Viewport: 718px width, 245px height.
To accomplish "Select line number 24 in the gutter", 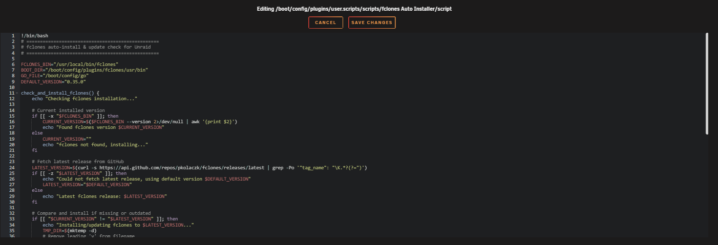I will pyautogui.click(x=11, y=168).
